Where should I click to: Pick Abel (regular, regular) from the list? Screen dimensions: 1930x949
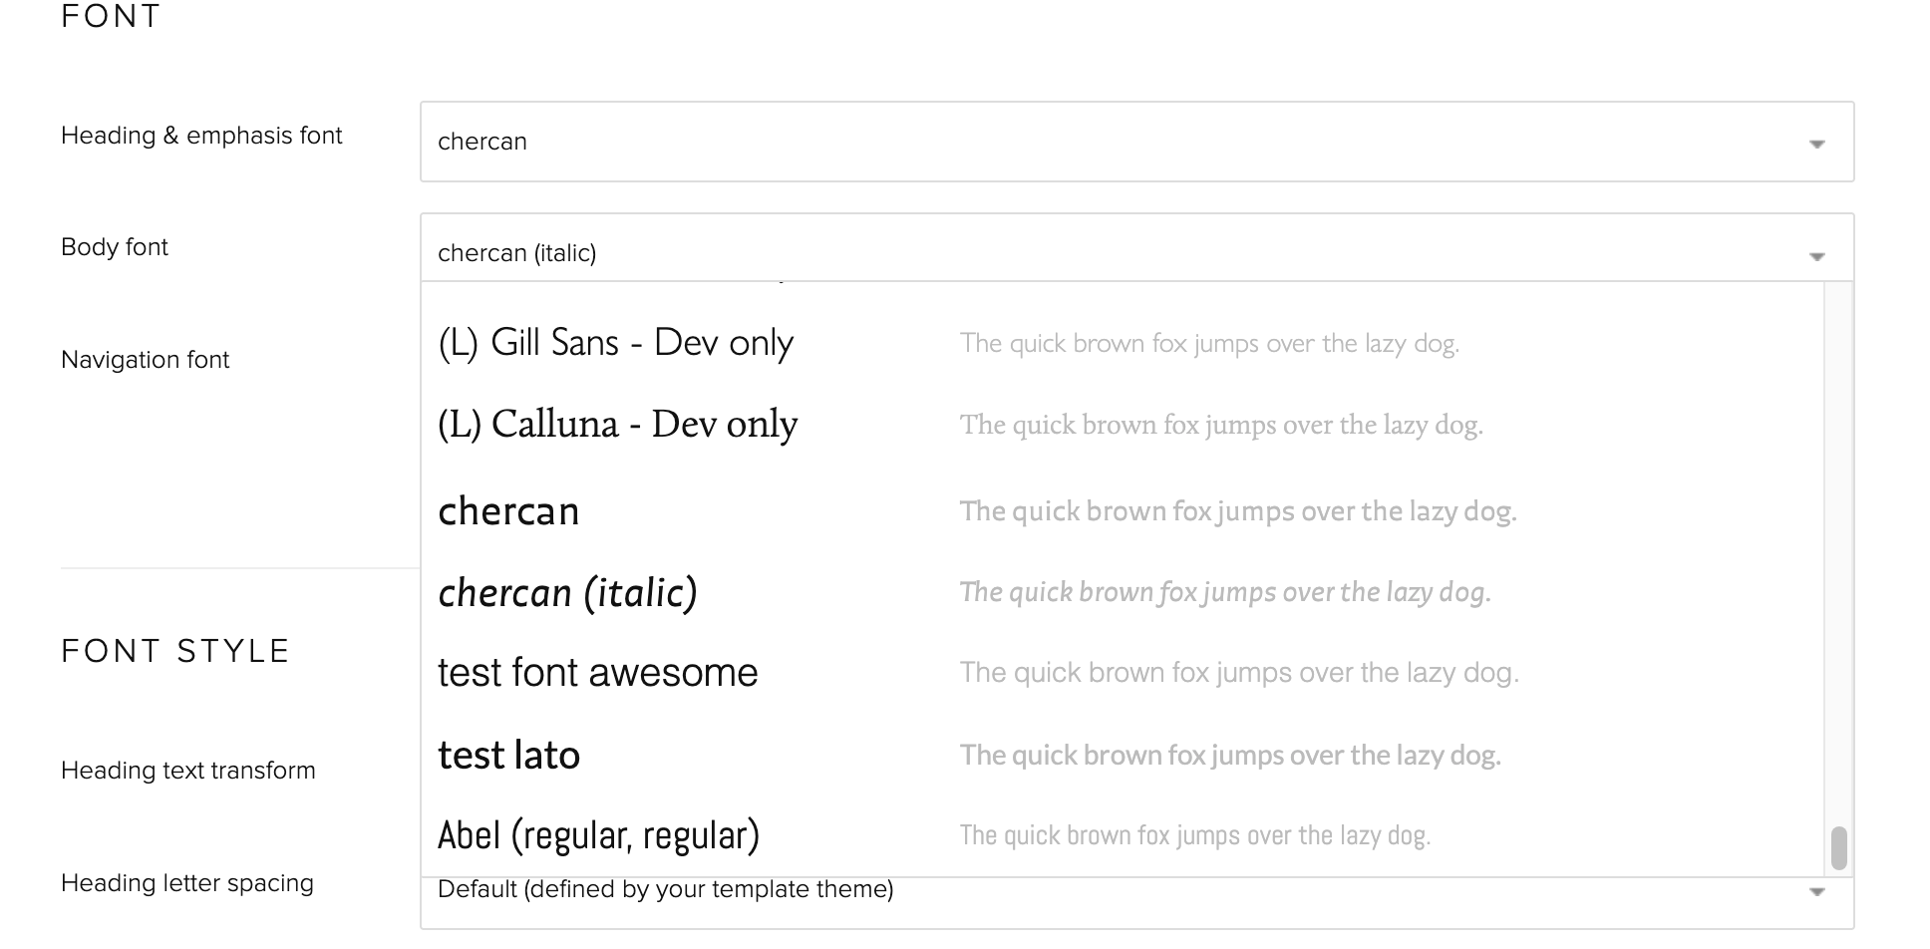point(598,835)
